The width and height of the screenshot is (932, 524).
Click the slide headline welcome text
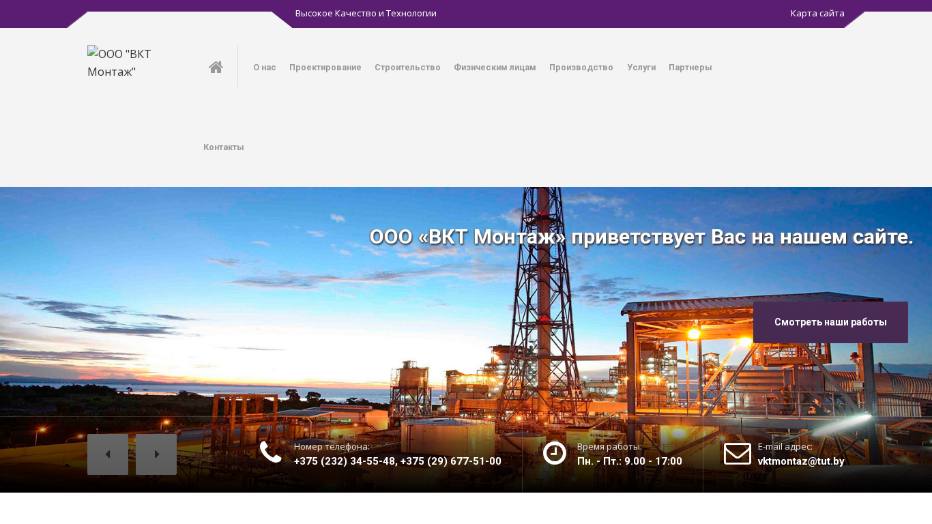(641, 237)
